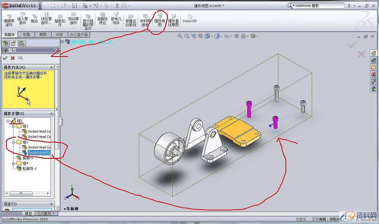
Task: Open the 运动算例1 tab
Action: 44,213
